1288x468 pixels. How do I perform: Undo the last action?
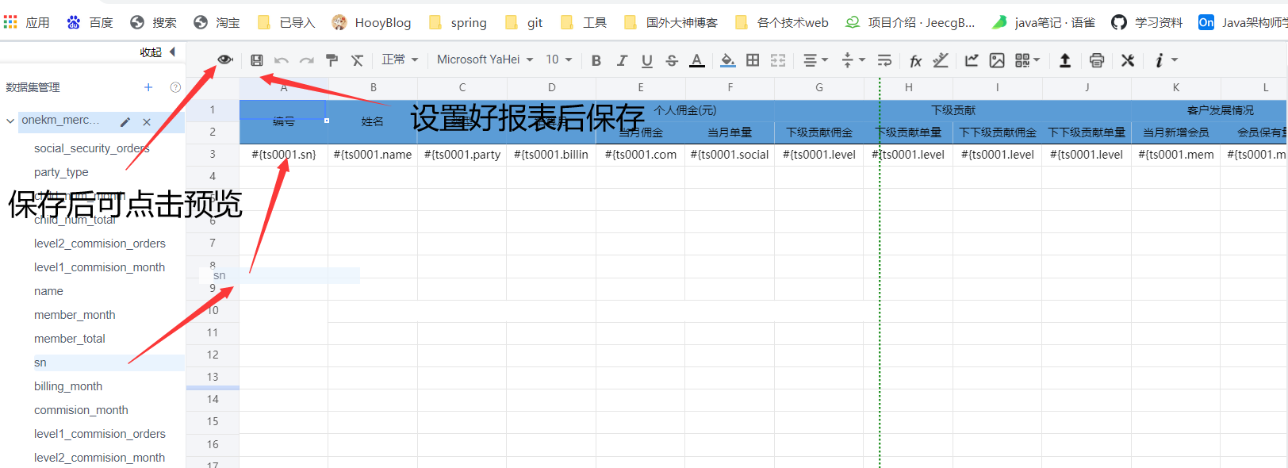coord(282,60)
